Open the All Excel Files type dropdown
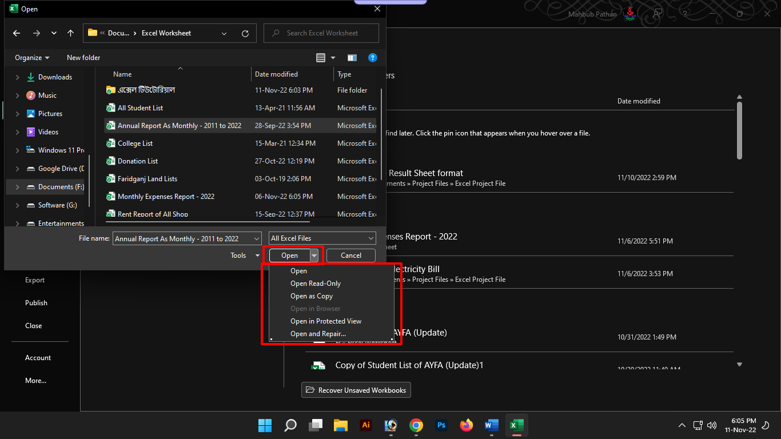The height and width of the screenshot is (439, 781). point(322,238)
